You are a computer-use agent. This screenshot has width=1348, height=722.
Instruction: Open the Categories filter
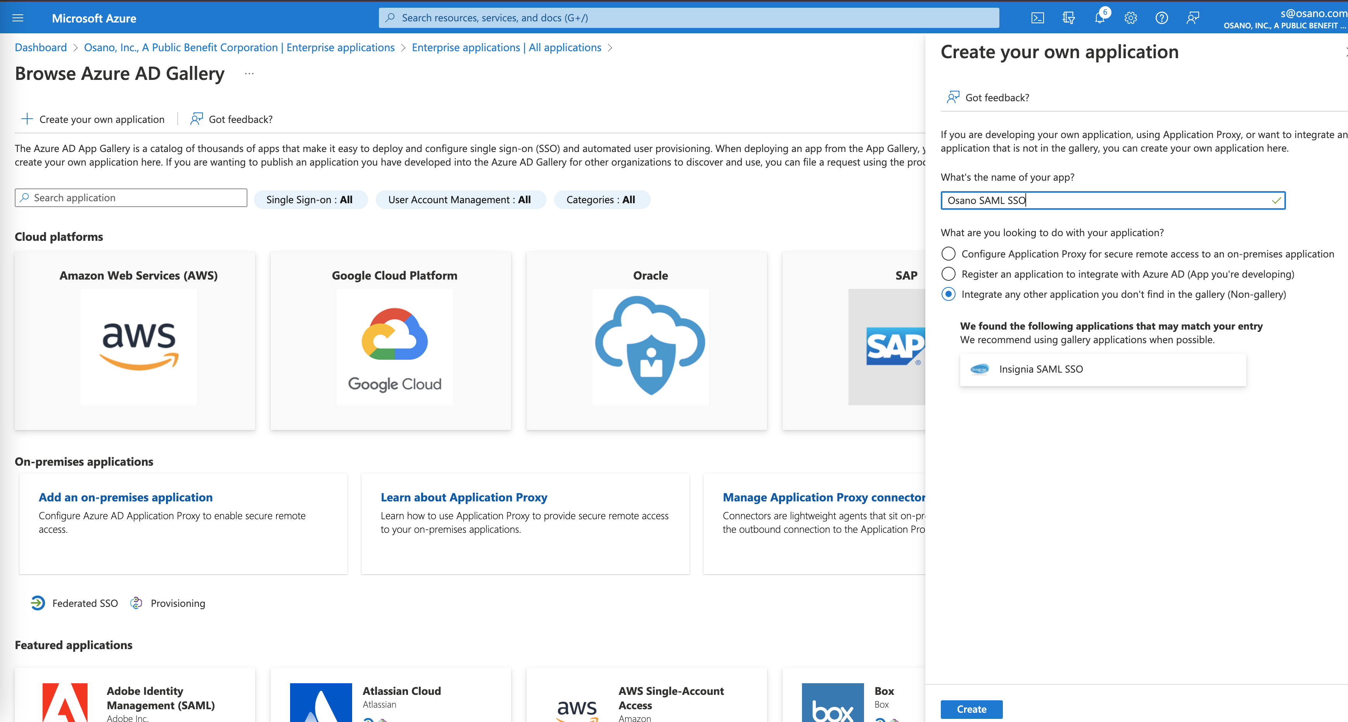pos(601,200)
